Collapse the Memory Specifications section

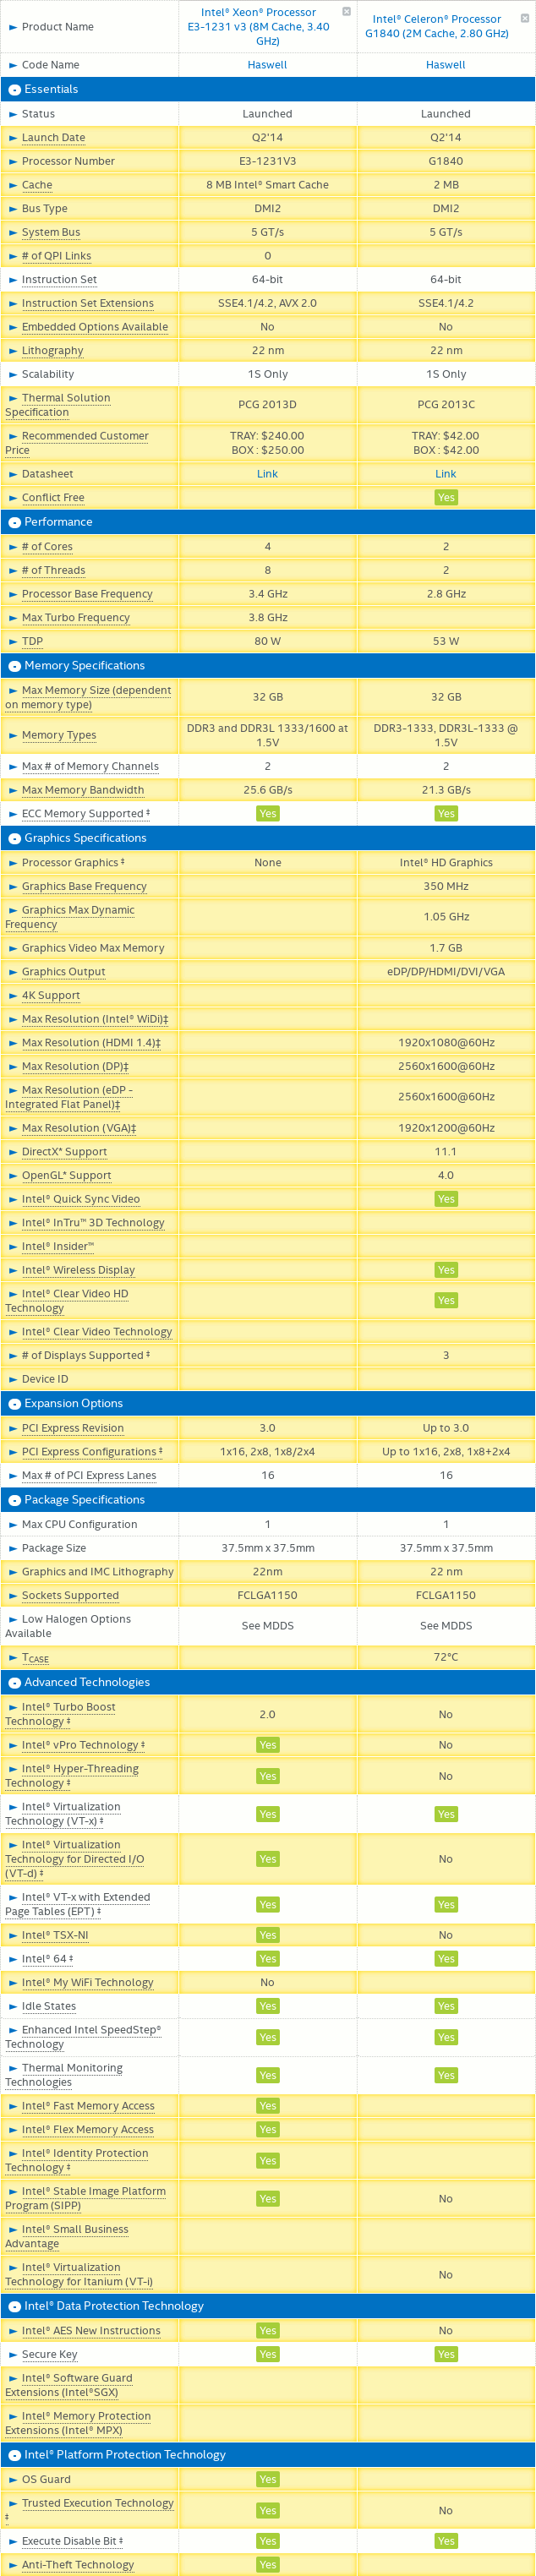coord(14,666)
